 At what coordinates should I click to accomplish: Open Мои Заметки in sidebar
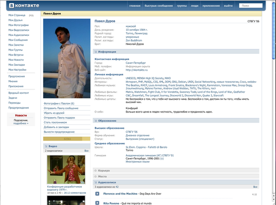pos(16,45)
